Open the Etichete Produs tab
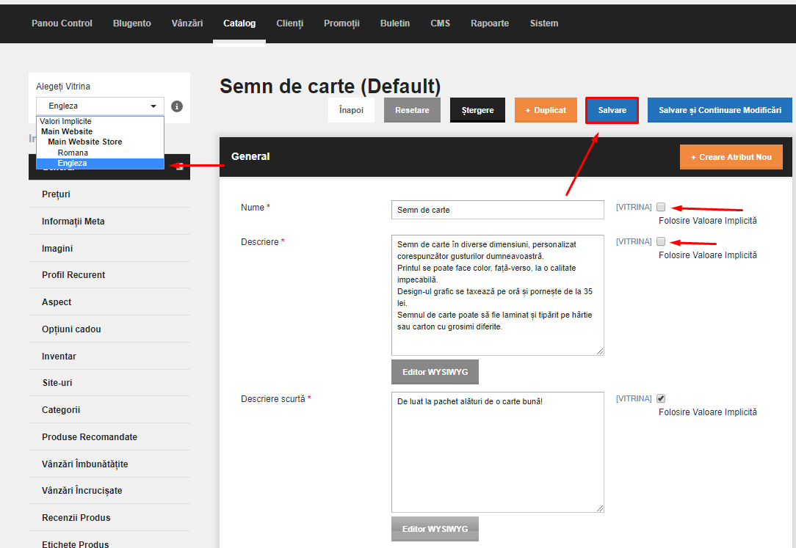 tap(109, 541)
